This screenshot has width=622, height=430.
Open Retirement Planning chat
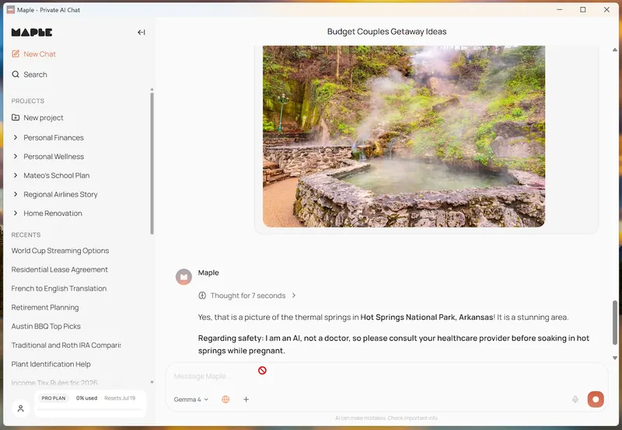click(45, 307)
